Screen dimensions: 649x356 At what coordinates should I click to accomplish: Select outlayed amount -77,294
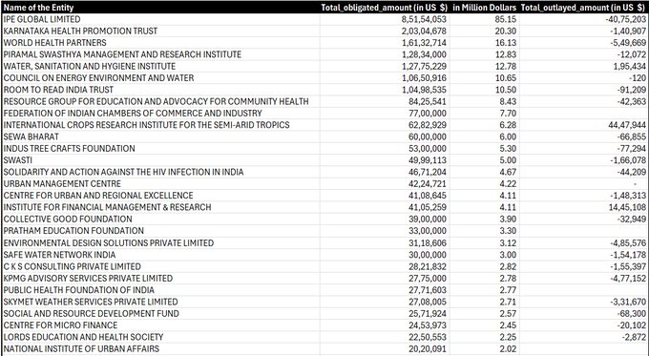[631, 148]
